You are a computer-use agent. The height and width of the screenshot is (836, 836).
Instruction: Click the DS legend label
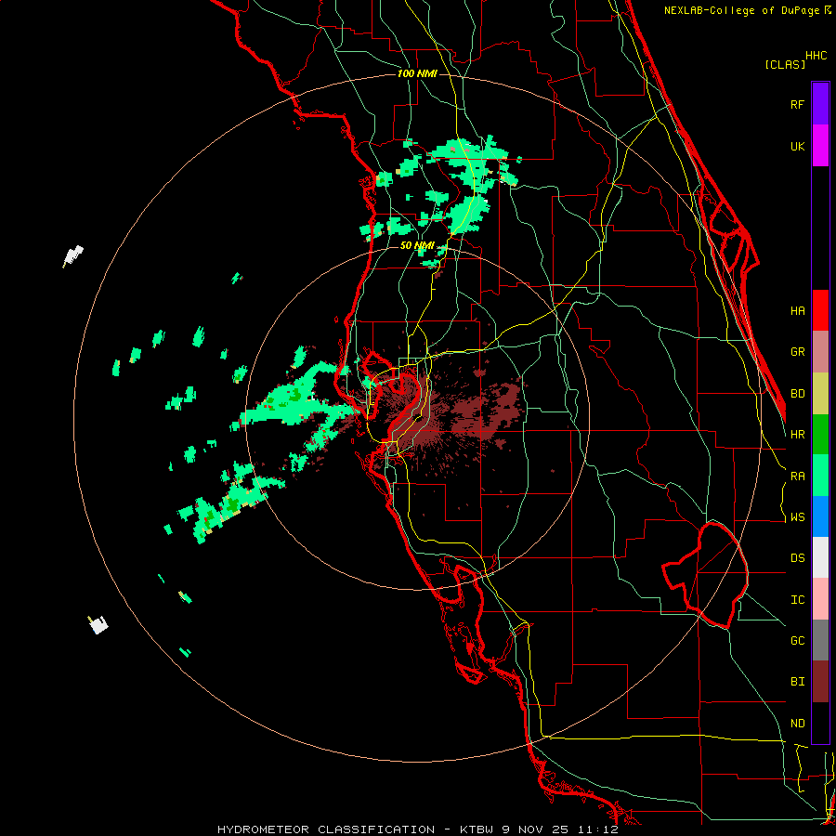[797, 558]
